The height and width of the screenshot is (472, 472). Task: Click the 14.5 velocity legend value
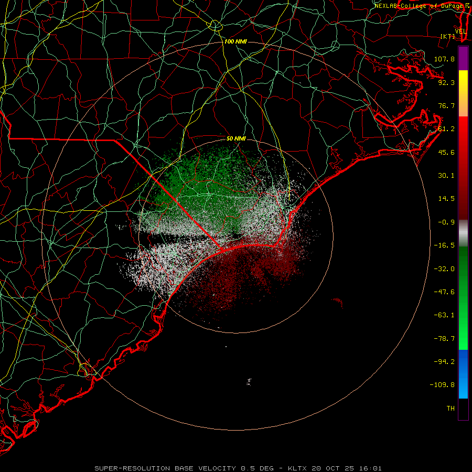tap(446, 199)
